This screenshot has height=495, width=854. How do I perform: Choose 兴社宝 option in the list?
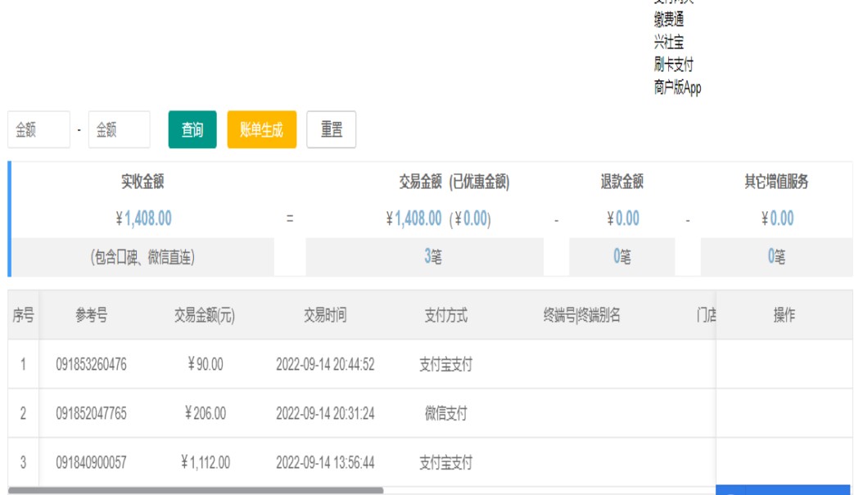668,43
